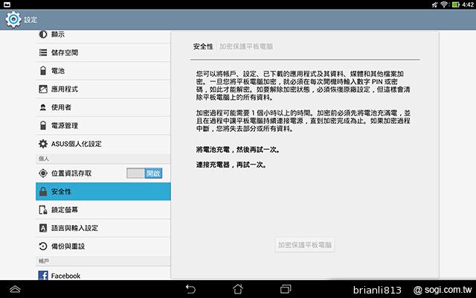Tap the 4:42 clock in status bar
476x298 pixels.
click(468, 4)
